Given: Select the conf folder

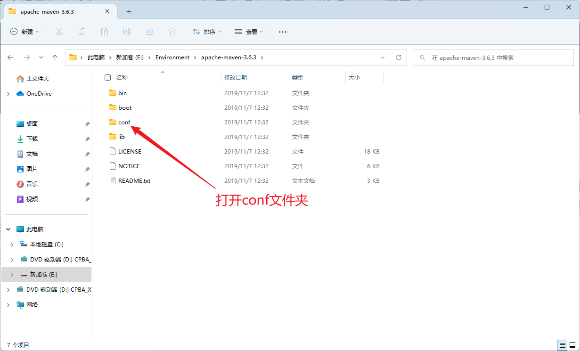Looking at the screenshot, I should [x=124, y=122].
